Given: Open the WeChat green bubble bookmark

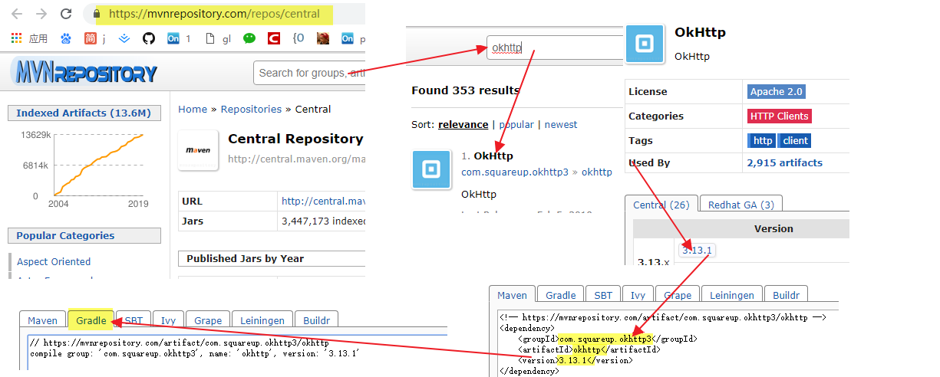Looking at the screenshot, I should point(249,38).
